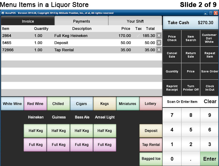The image size is (219, 166).
Task: Click the Price Check button
Action: [172, 39]
